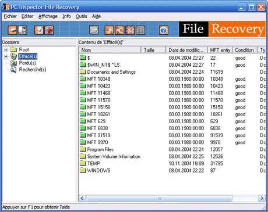Image resolution: width=268 pixels, height=212 pixels.
Task: Minimize the PC Inspector window
Action: (x=242, y=7)
